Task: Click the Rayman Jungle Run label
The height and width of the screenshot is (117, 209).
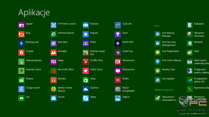Action: point(97,53)
